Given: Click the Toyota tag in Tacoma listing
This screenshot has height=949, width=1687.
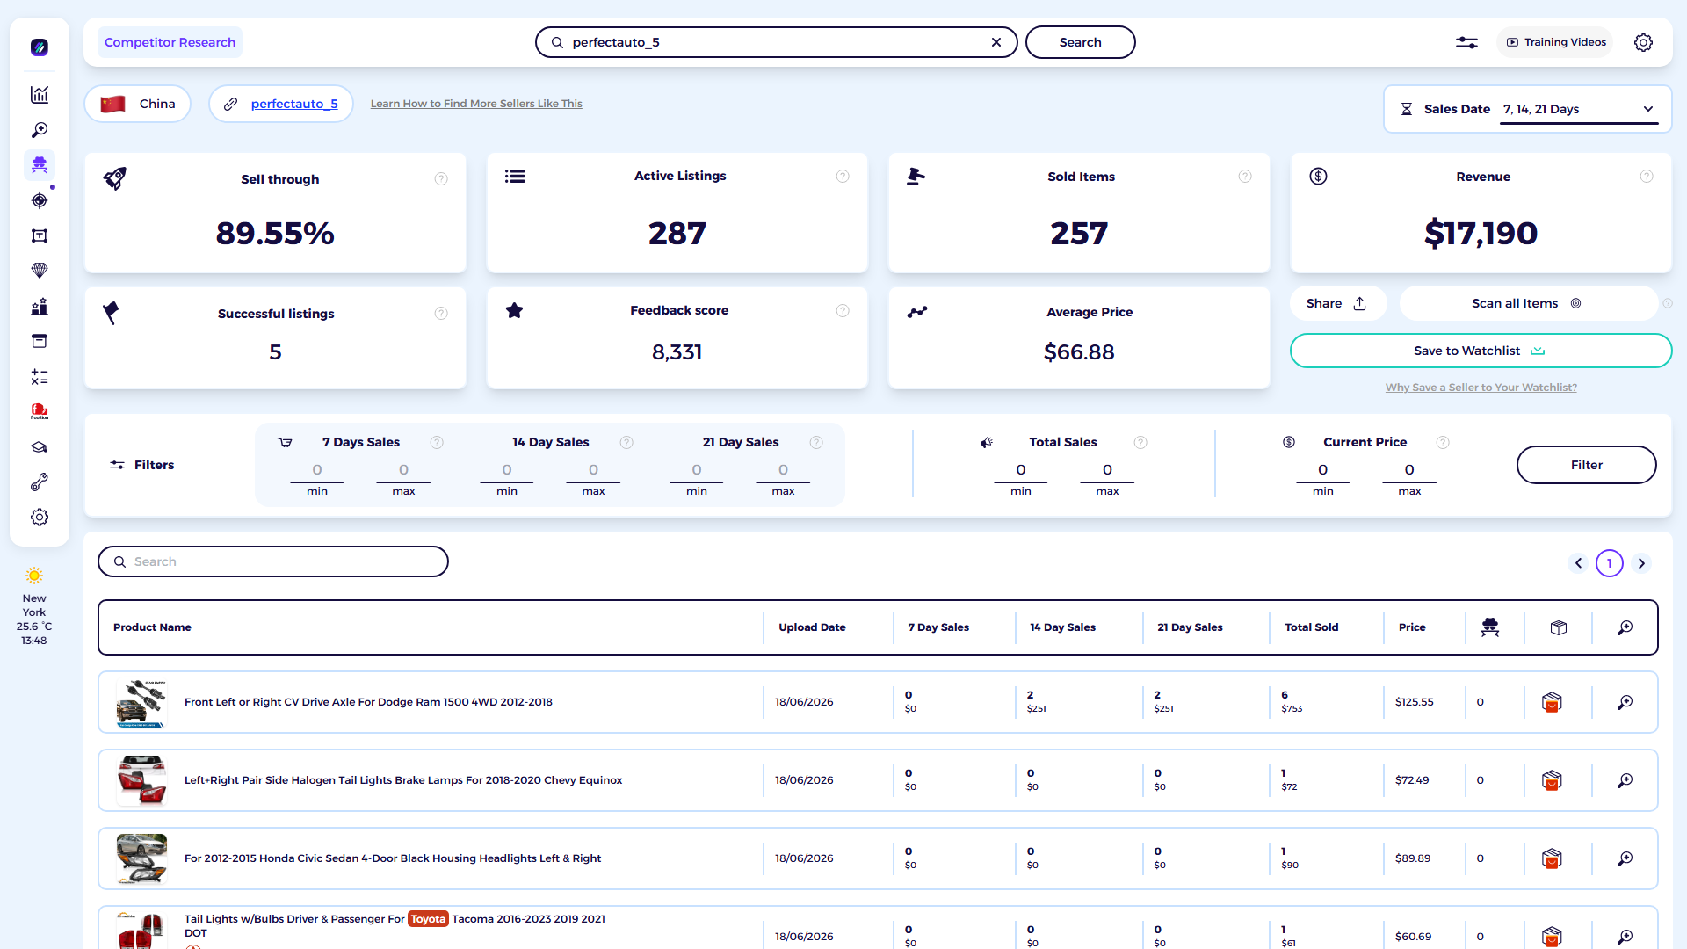Looking at the screenshot, I should coord(428,919).
